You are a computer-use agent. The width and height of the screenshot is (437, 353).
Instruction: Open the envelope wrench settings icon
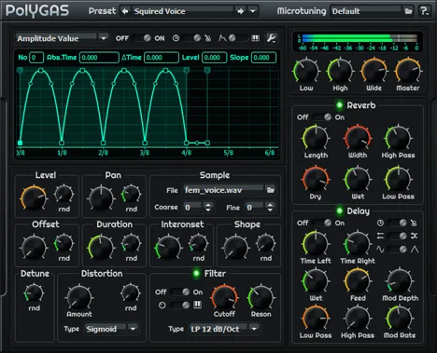(x=271, y=38)
